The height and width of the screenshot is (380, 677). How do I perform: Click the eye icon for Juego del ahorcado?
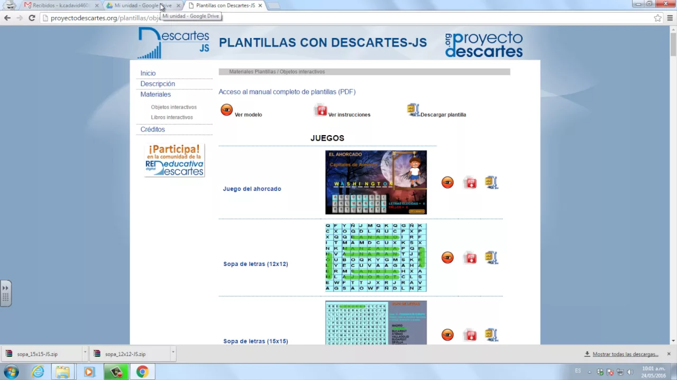tap(447, 183)
